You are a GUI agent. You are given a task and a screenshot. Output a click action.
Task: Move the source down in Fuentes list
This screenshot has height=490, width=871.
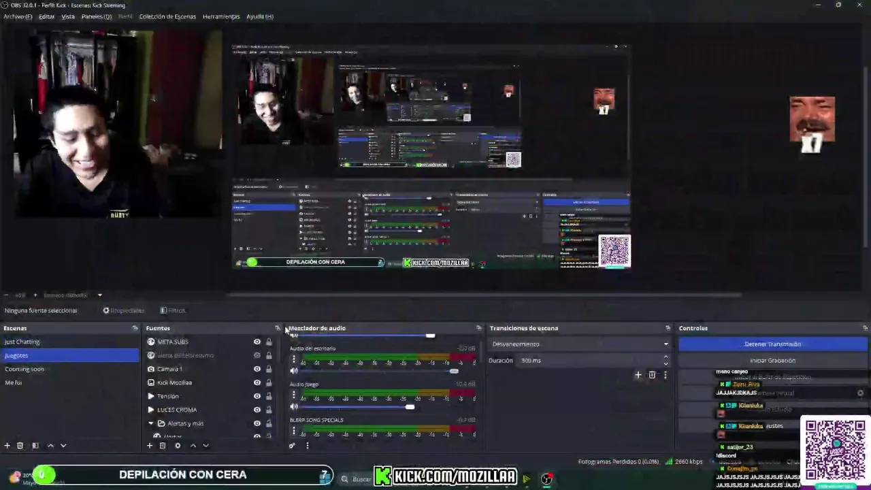pyautogui.click(x=206, y=446)
